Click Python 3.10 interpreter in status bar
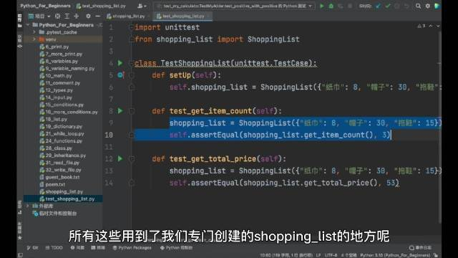This screenshot has width=458, height=258. (395, 255)
